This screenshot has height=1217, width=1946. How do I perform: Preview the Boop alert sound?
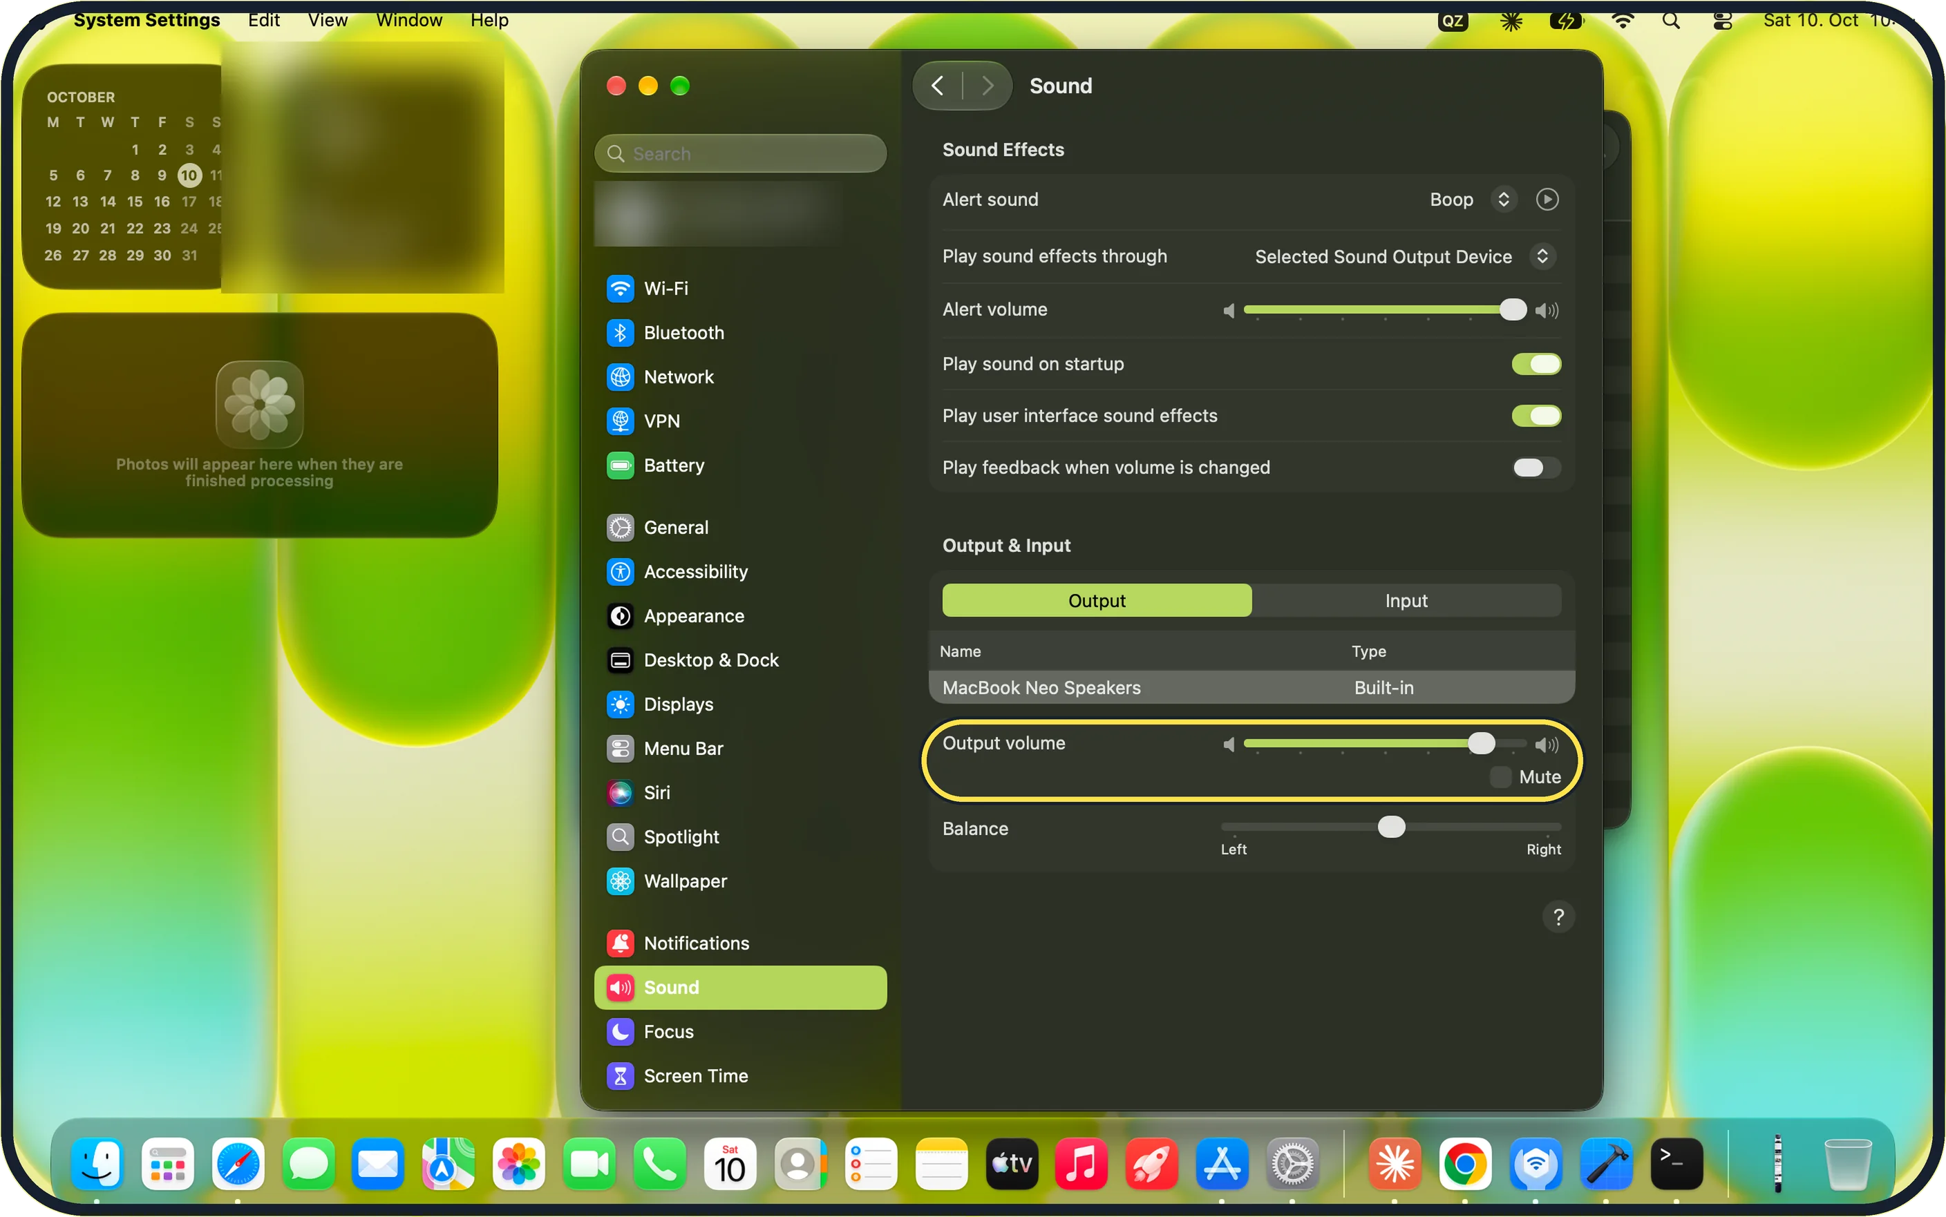1547,200
